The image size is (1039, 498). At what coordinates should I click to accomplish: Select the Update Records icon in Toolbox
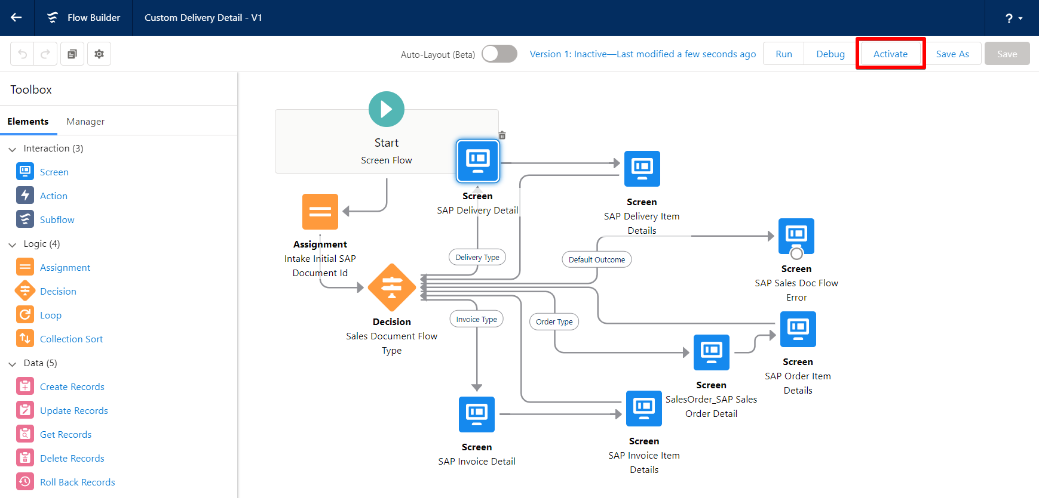tap(25, 410)
